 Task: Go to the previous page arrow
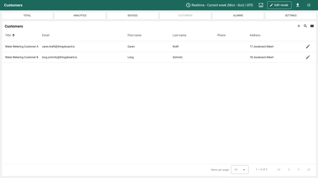click(x=289, y=170)
